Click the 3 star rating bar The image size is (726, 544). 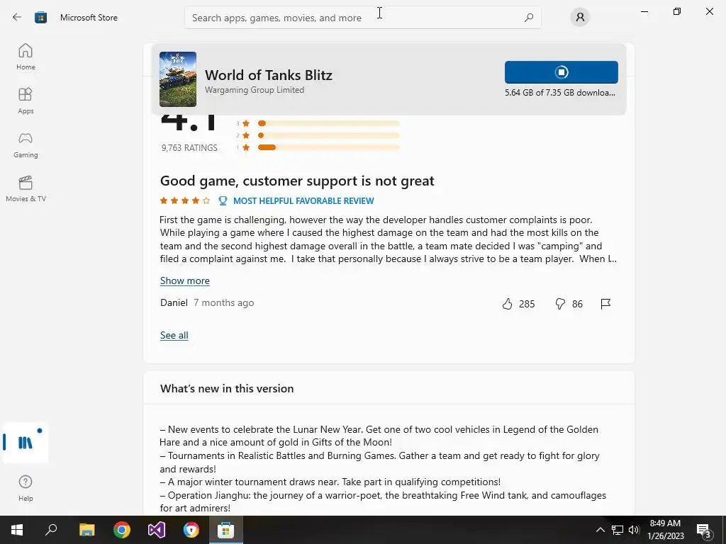(328, 123)
